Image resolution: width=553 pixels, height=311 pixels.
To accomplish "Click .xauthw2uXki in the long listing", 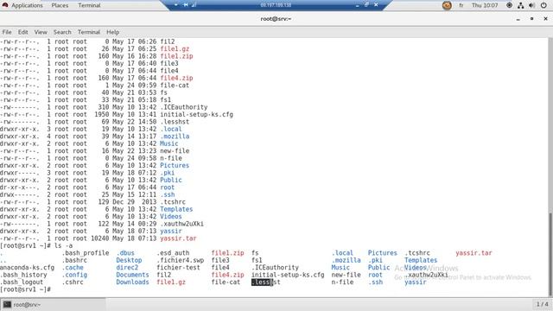I will tap(182, 224).
